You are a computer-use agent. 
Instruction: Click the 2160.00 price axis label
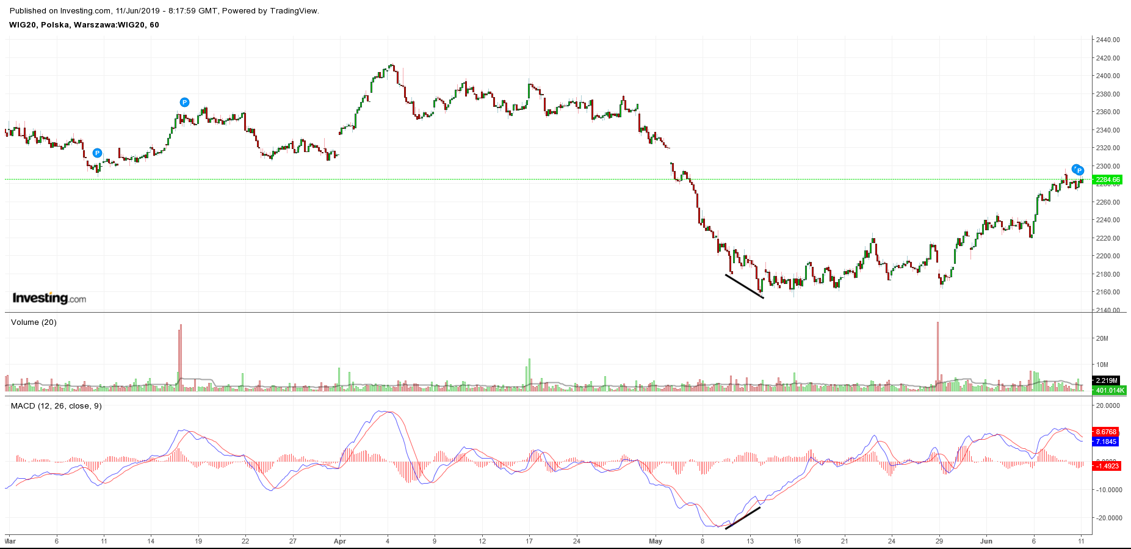coord(1108,292)
